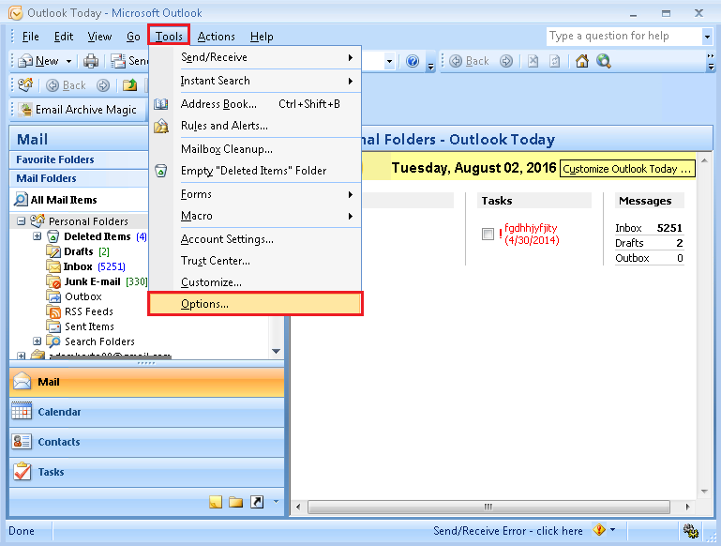
Task: Choose Options in the Tools menu
Action: coord(255,304)
